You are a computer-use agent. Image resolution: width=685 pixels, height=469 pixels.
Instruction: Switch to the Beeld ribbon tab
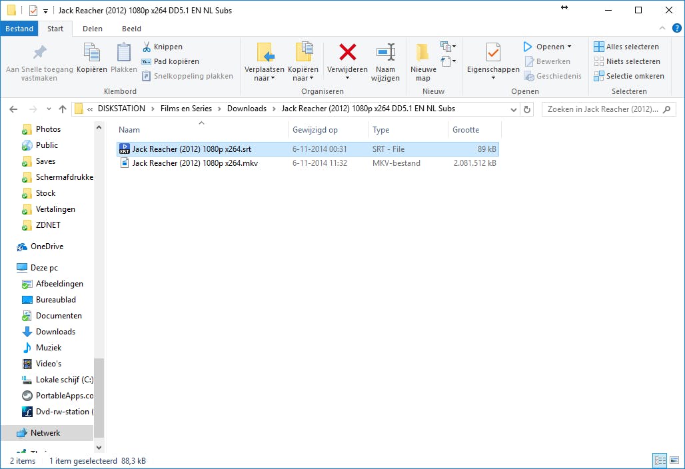tap(131, 29)
